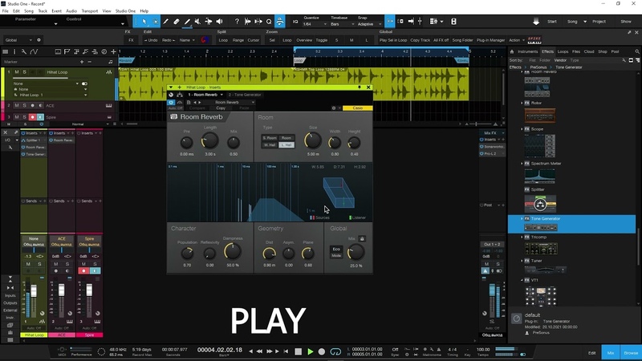Adjust the Dampness knob
This screenshot has height=361, width=642.
coord(233,251)
